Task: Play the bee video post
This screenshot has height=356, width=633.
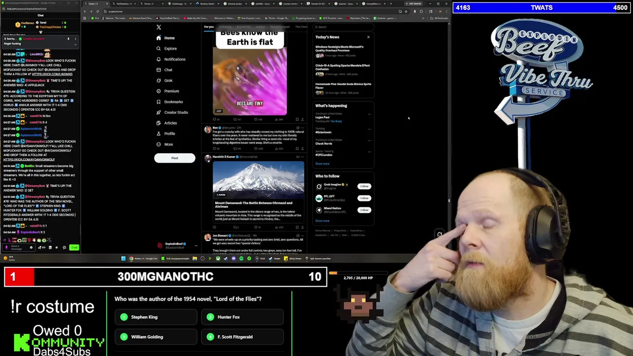Action: [250, 74]
